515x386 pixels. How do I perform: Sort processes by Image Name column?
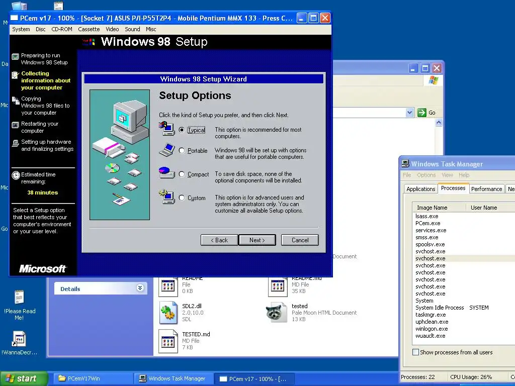pos(440,208)
